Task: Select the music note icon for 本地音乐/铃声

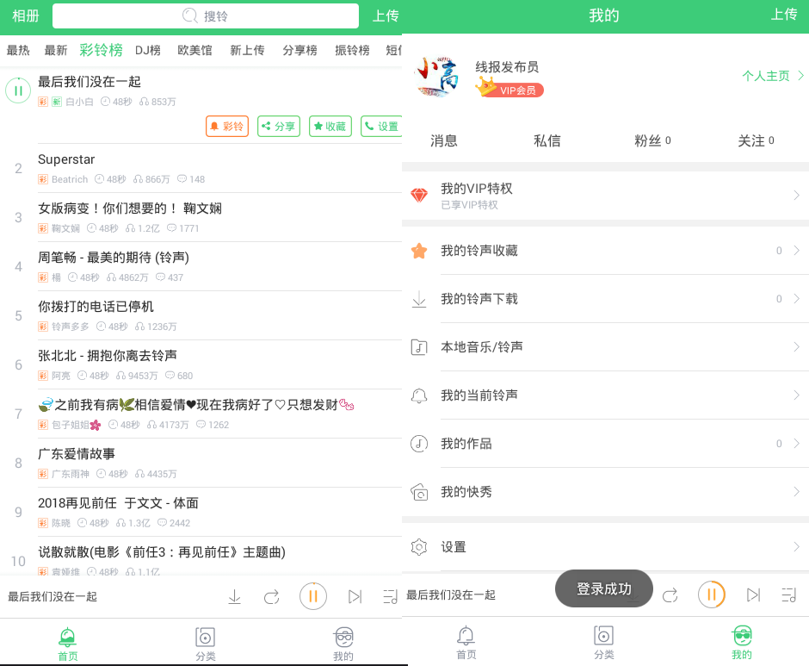Action: (419, 347)
